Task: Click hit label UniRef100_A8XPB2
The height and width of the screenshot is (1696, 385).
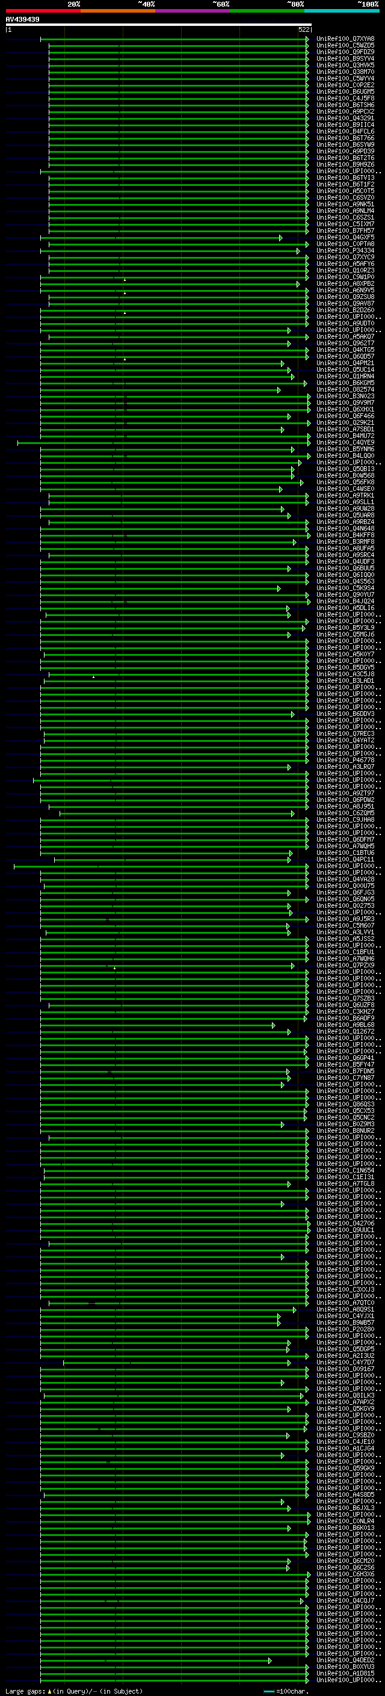Action: pyautogui.click(x=345, y=284)
